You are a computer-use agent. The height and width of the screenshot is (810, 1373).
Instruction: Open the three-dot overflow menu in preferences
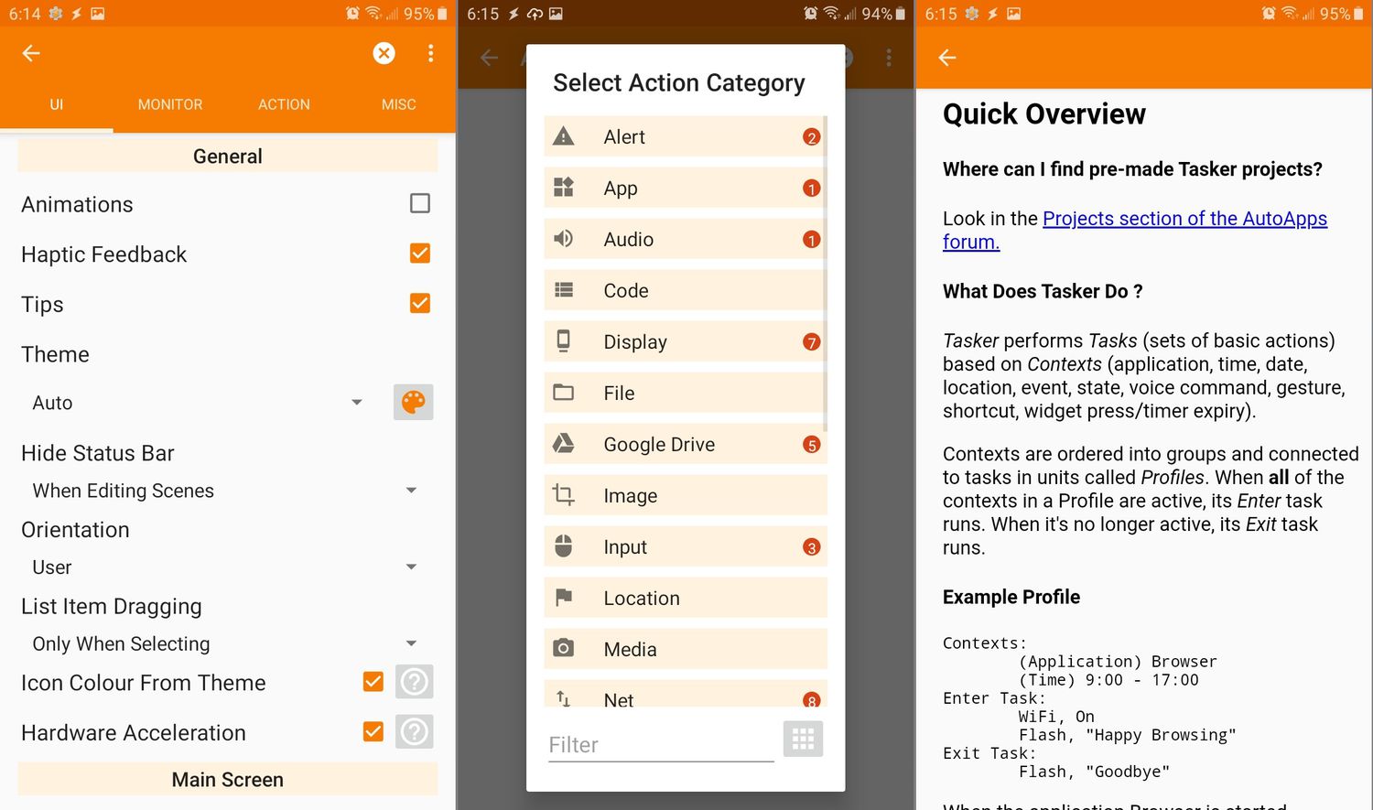tap(430, 53)
